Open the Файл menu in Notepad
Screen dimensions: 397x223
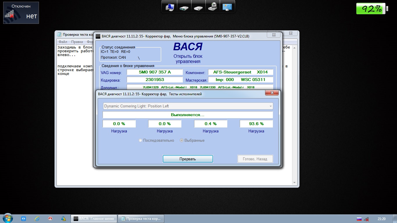(63, 42)
